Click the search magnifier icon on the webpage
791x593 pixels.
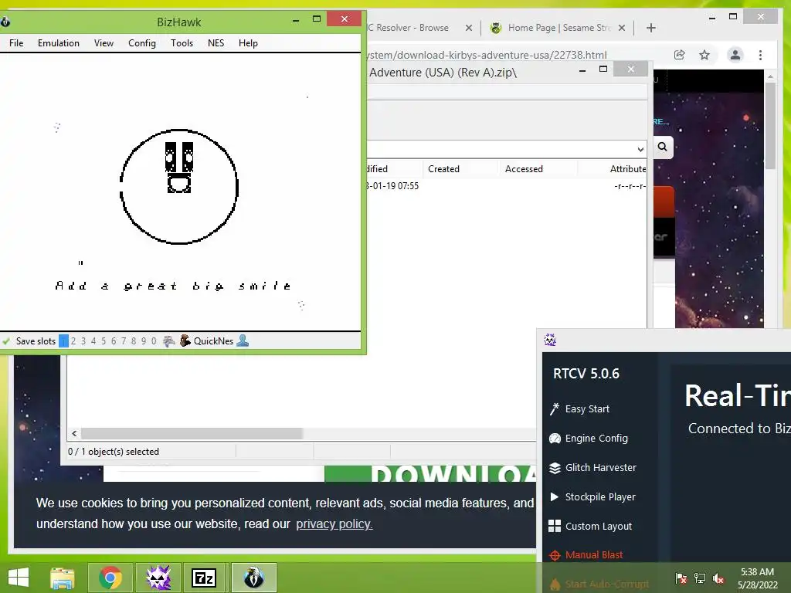click(x=662, y=147)
